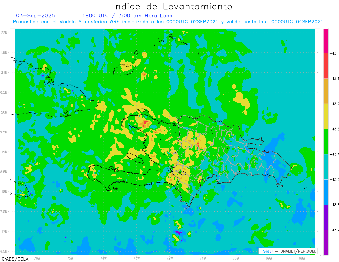339x262 pixels.
Task: Click the red color bar segment
Action: (326, 66)
